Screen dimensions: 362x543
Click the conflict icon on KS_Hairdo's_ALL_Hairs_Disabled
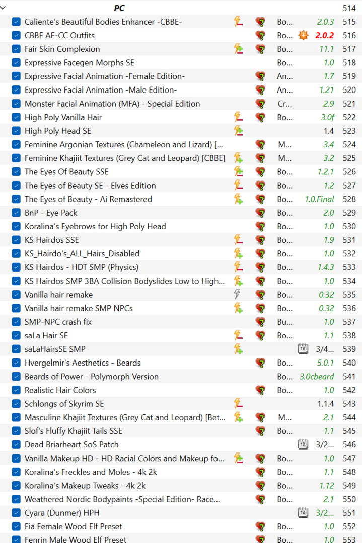point(238,253)
